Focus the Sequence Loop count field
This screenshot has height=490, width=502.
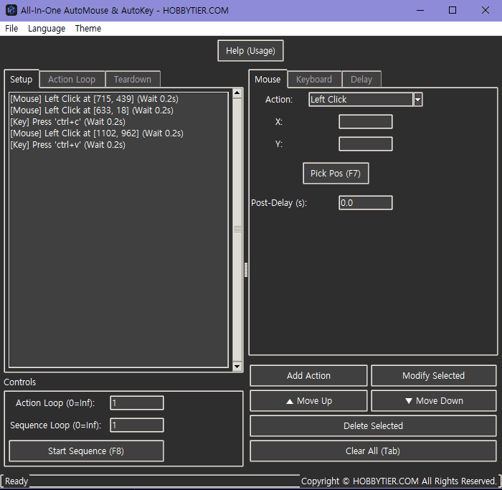137,425
